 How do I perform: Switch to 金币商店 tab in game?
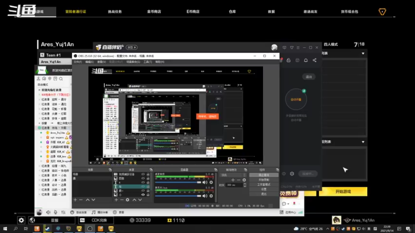(154, 11)
